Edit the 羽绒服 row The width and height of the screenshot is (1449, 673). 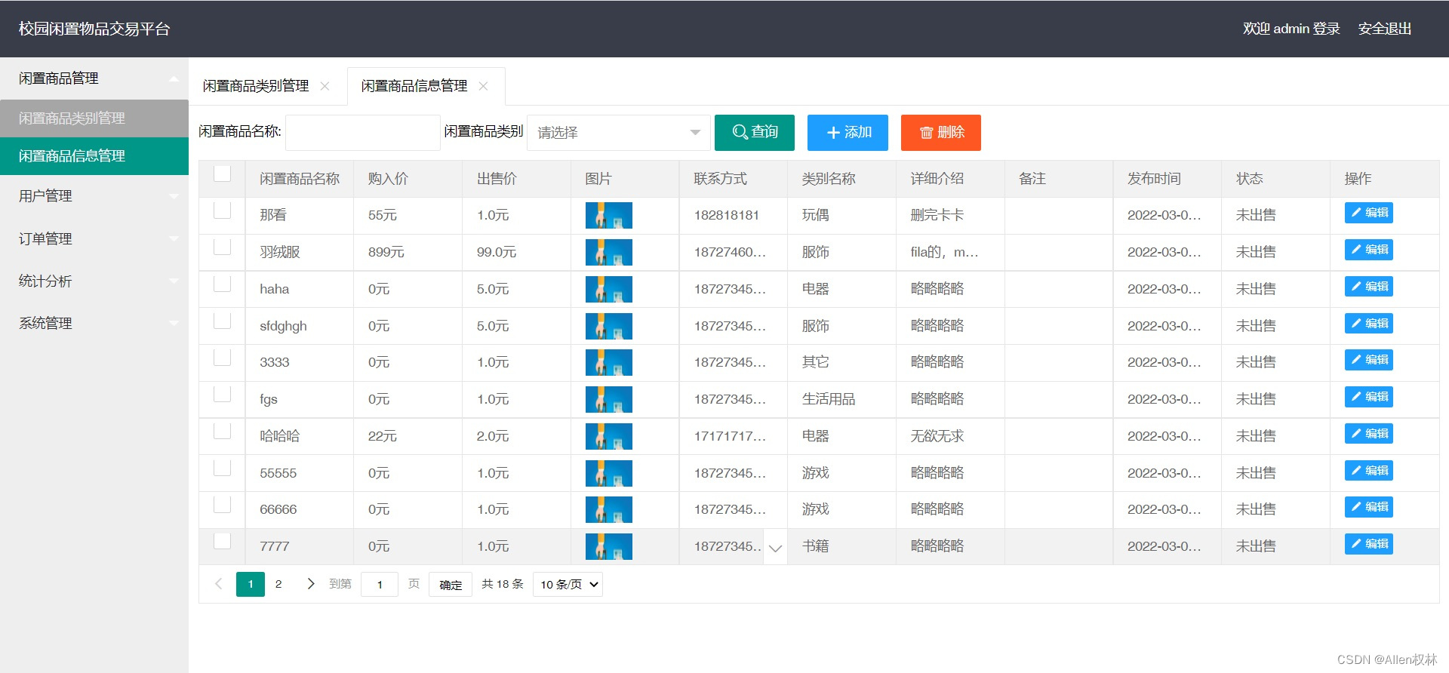(x=1369, y=250)
